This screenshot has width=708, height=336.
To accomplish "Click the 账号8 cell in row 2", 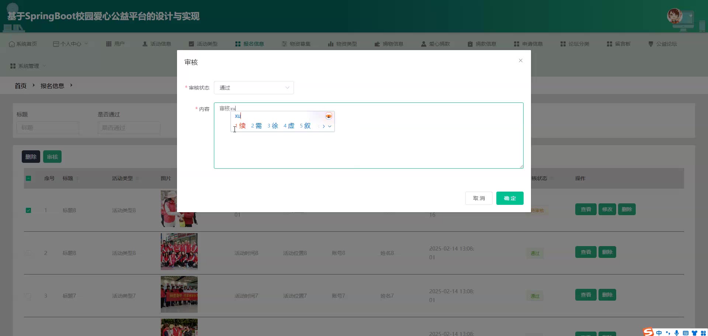I will [339, 253].
